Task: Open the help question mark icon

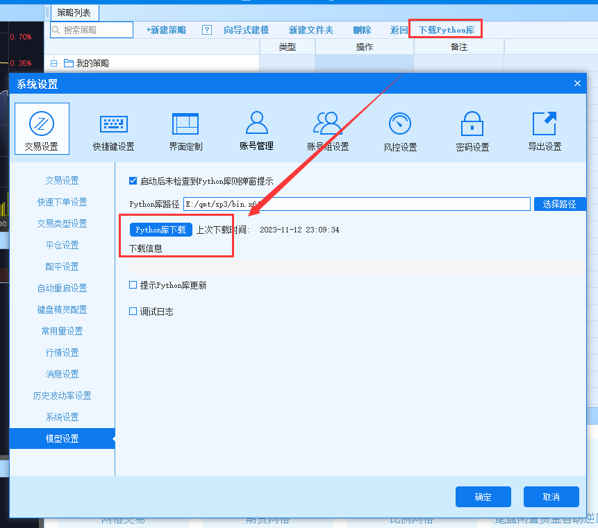Action: [206, 30]
